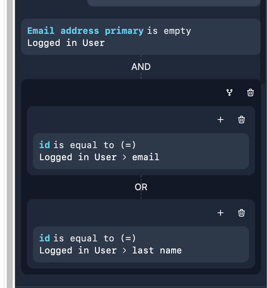Click the partially visible card at the top
This screenshot has width=267, height=288.
174,3
